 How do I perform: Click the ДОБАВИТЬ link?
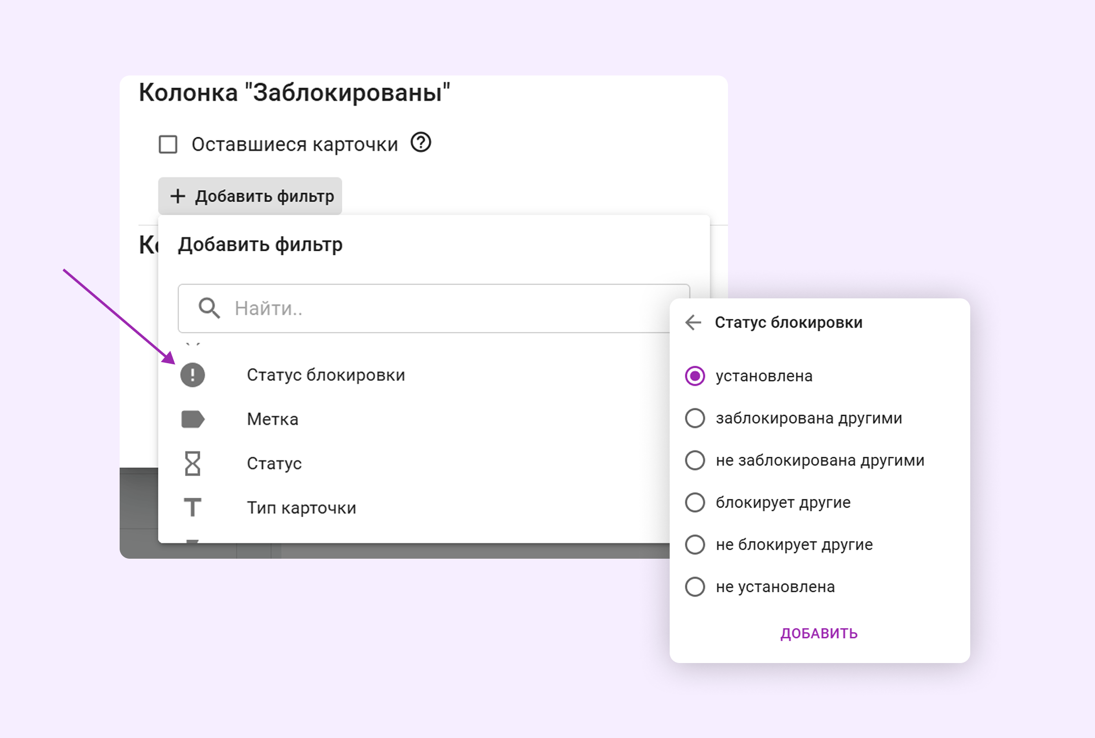pos(819,633)
